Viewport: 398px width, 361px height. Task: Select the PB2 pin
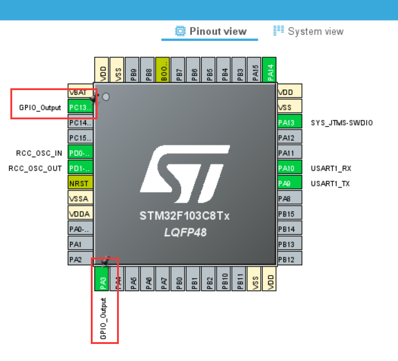tap(208, 279)
